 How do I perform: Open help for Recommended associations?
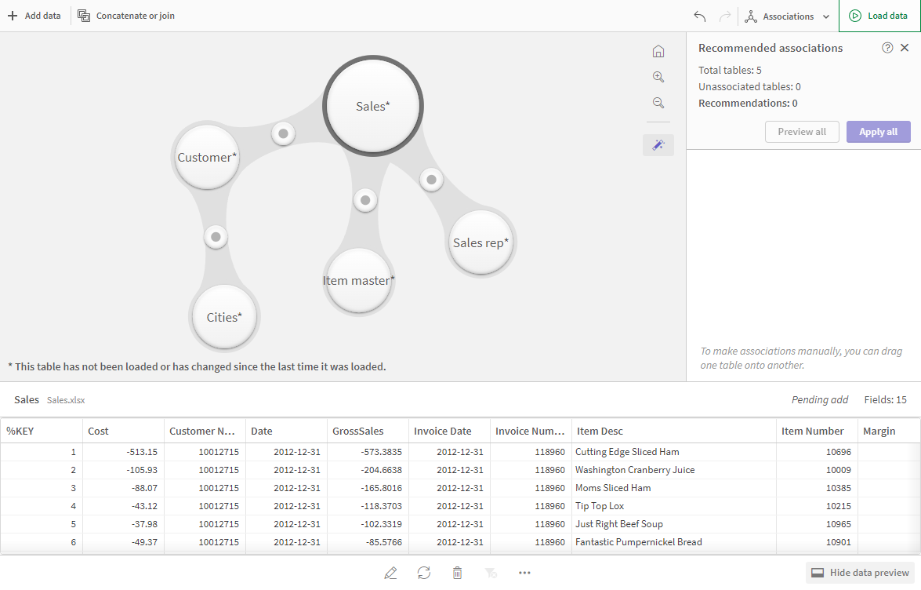pyautogui.click(x=887, y=48)
